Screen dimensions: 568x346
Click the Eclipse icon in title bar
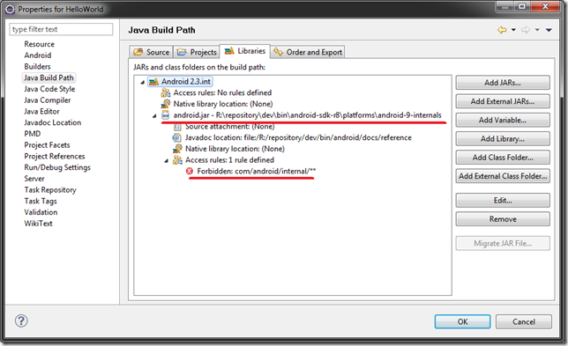11,9
